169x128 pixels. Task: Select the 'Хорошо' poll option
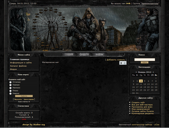click(x=10, y=85)
